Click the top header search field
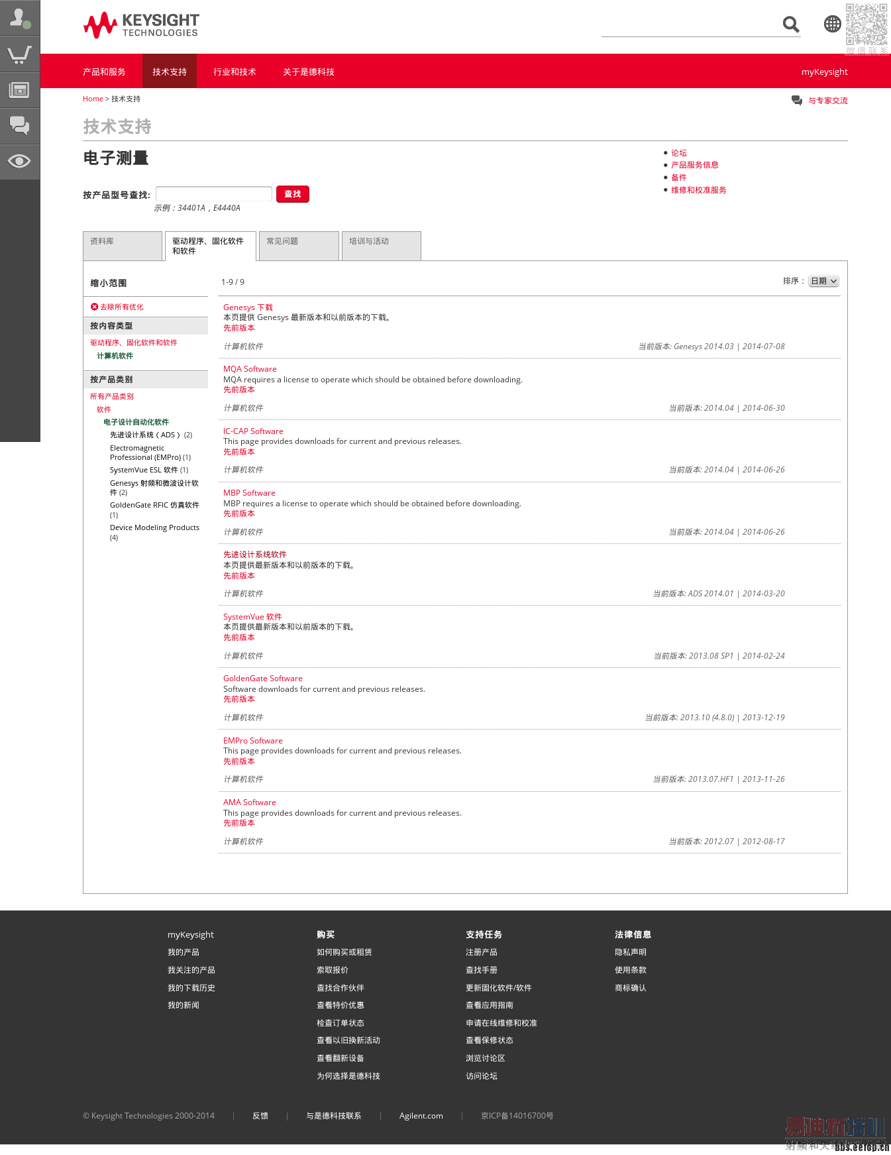Image resolution: width=891 pixels, height=1155 pixels. click(691, 25)
